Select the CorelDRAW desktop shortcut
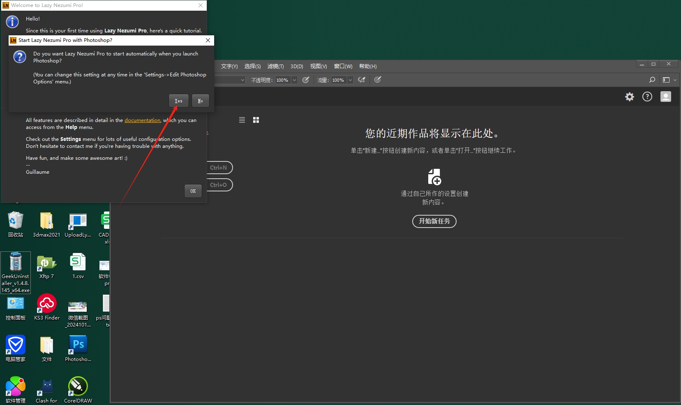Viewport: 681px width, 405px height. [x=78, y=390]
